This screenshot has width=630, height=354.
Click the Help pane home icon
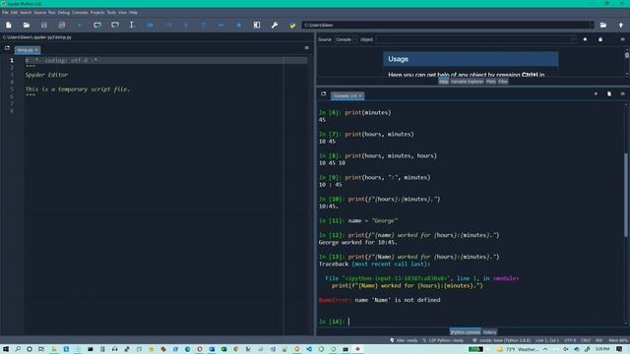(585, 39)
